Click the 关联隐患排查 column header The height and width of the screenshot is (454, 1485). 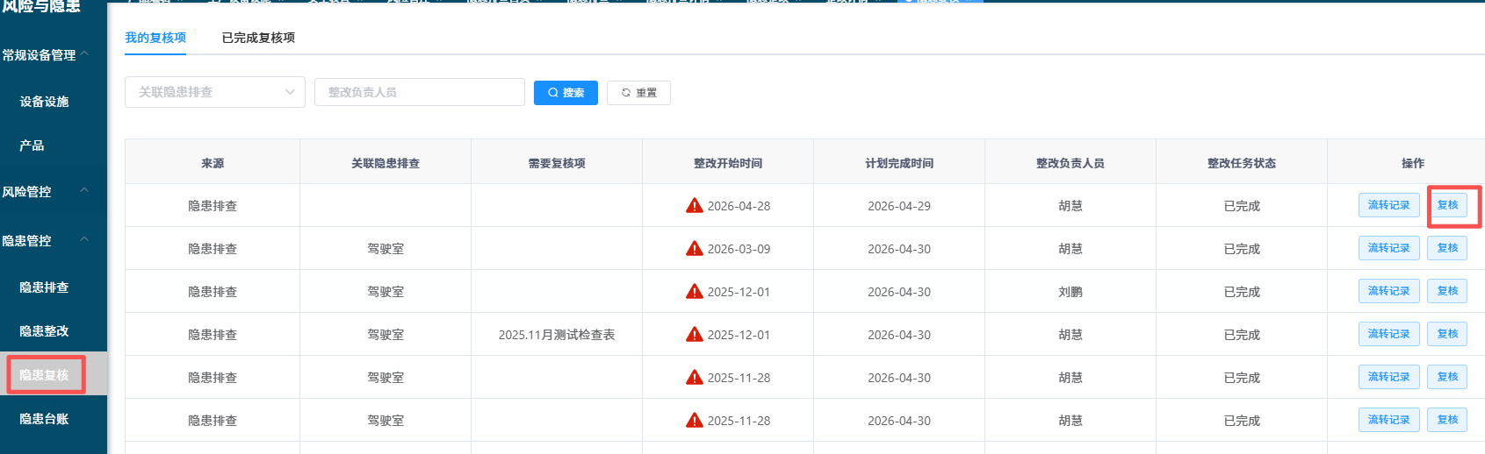[x=386, y=163]
